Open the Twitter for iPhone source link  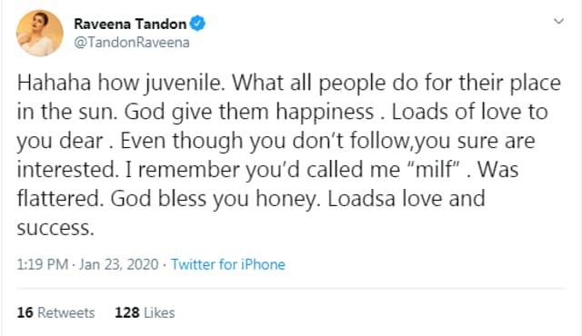228,264
